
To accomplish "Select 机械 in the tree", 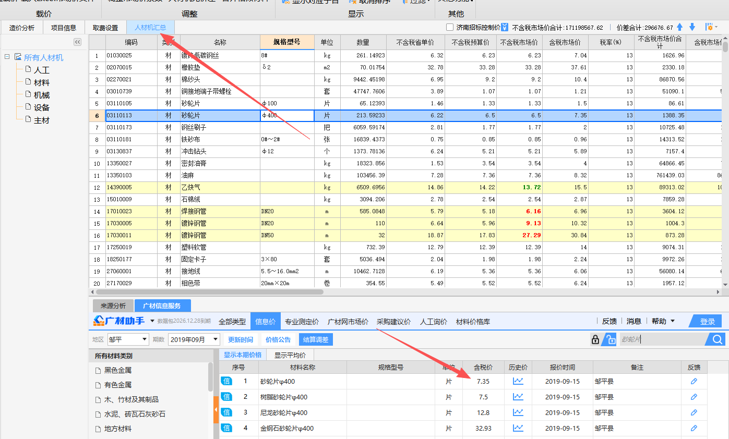I will (42, 95).
